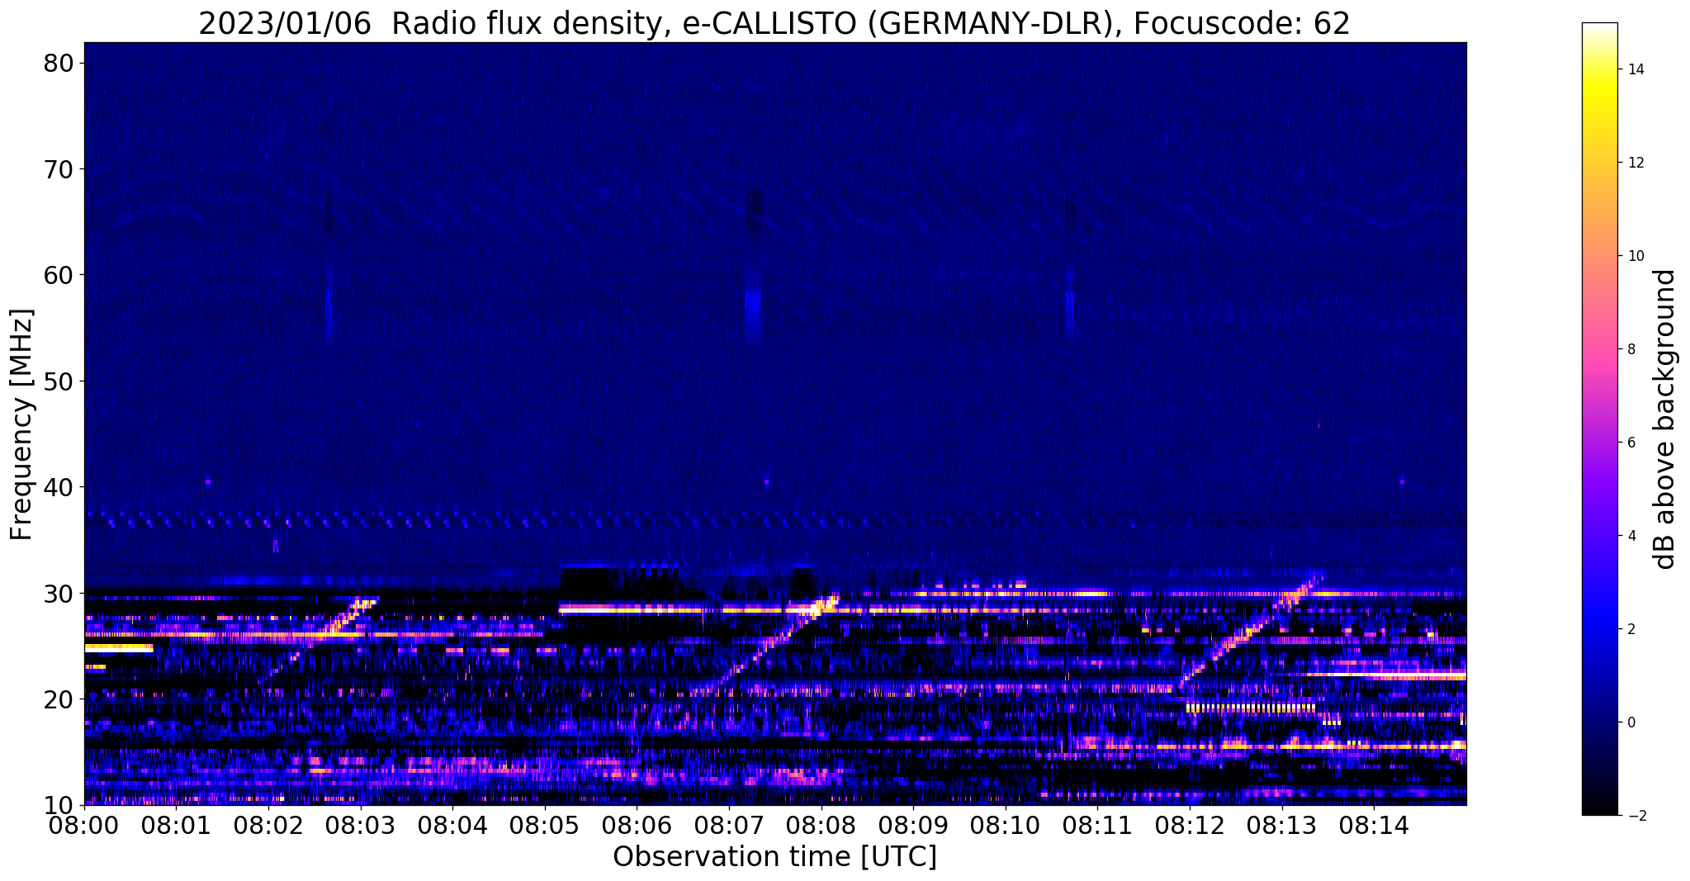
Task: Click the 08:07 time tick label
Action: click(729, 825)
